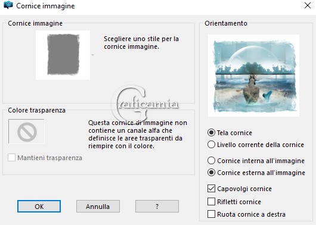
Task: Enable the Mantieni trasparenza checkbox
Action: 11,158
